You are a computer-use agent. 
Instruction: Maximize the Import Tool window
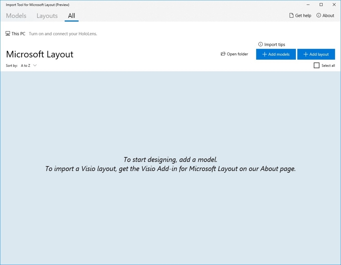321,5
